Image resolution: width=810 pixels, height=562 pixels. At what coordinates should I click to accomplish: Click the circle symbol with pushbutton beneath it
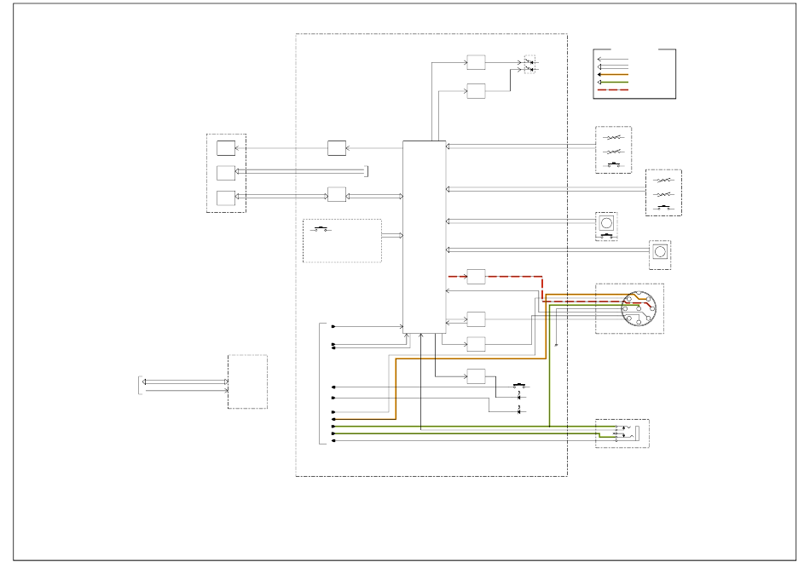606,223
